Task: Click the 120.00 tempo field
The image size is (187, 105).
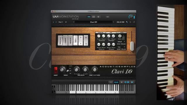Action: [116, 82]
